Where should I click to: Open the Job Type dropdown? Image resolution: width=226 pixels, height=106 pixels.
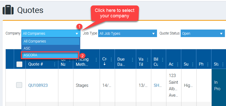pyautogui.click(x=127, y=33)
